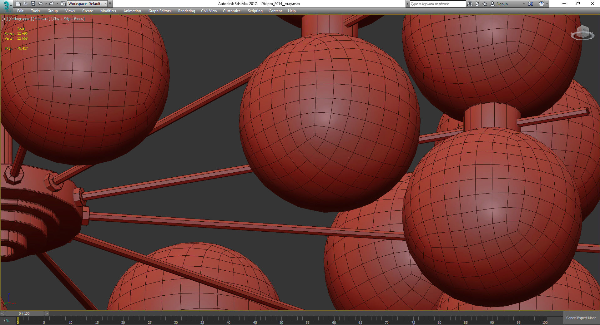Open the Customize menu
The height and width of the screenshot is (325, 600).
tap(232, 11)
